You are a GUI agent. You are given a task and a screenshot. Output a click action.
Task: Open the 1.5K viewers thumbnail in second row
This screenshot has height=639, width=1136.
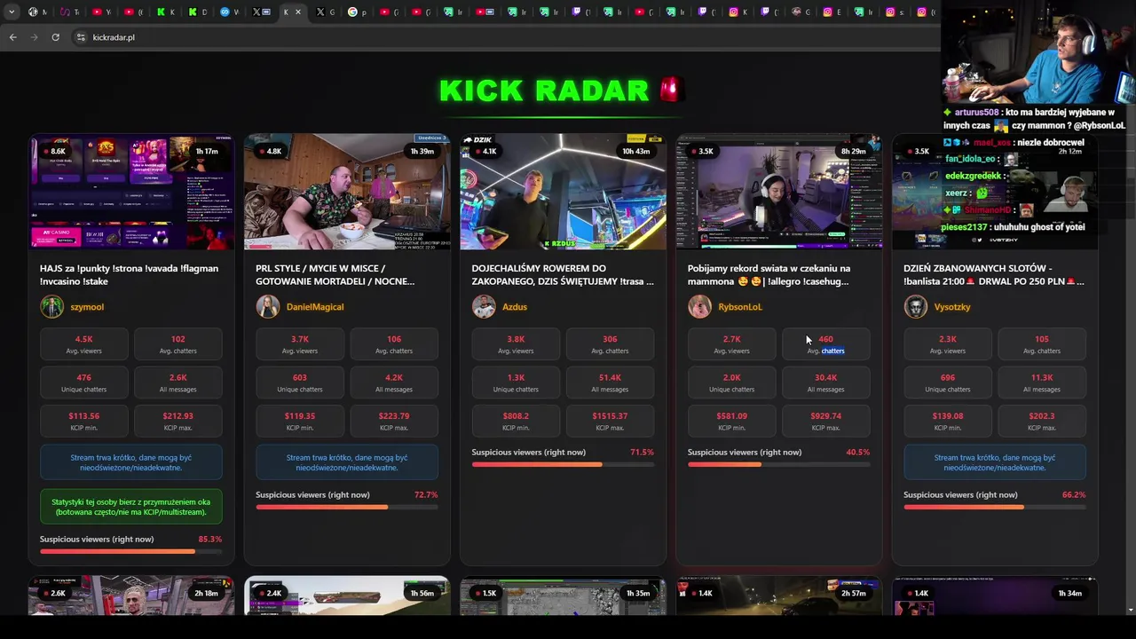click(x=563, y=596)
